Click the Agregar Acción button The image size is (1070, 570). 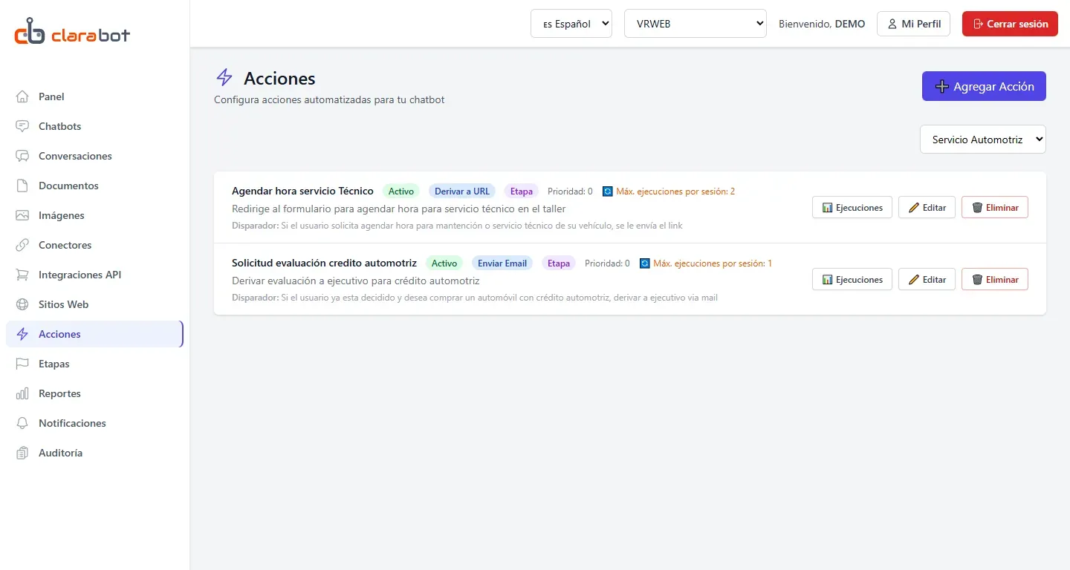[x=984, y=86]
